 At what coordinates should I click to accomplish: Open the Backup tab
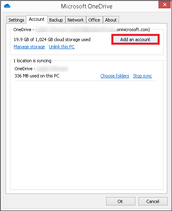pyautogui.click(x=56, y=20)
